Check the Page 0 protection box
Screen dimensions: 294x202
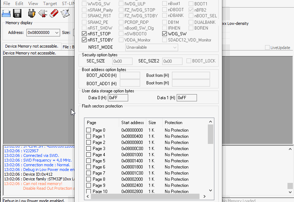coord(88,130)
